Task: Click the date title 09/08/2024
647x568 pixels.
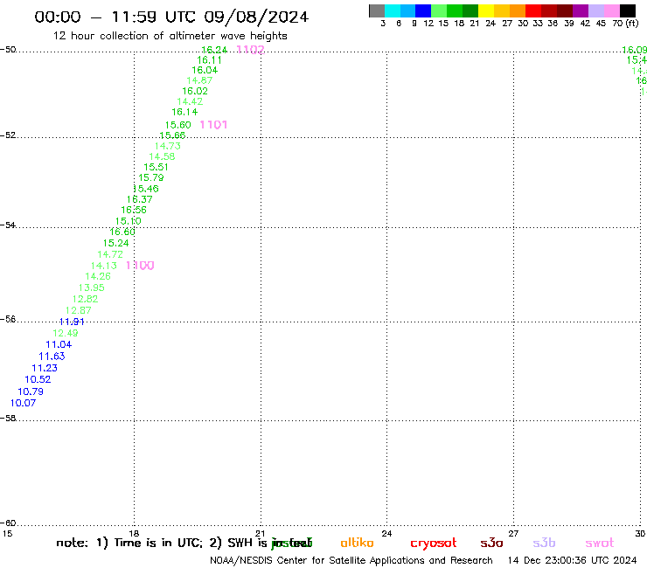Action: tap(256, 17)
